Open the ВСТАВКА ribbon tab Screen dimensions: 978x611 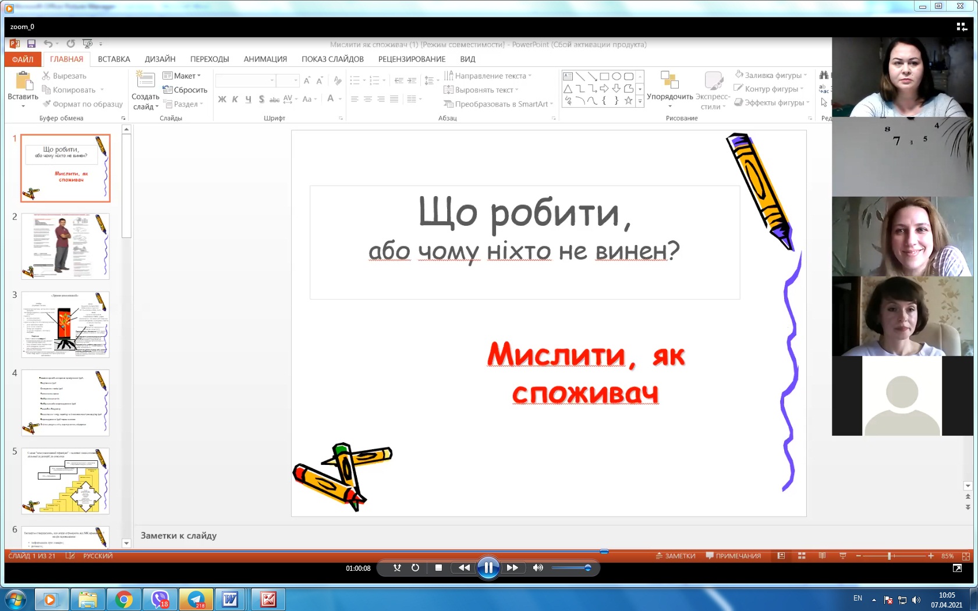pyautogui.click(x=114, y=59)
